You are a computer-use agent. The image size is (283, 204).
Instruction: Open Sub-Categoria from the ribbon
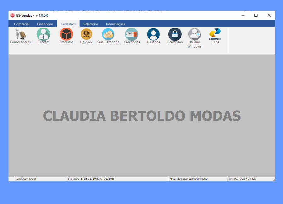click(x=108, y=35)
